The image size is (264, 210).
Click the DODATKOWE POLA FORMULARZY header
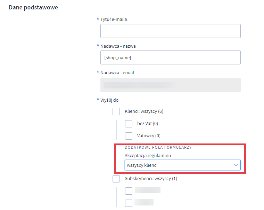(x=158, y=147)
